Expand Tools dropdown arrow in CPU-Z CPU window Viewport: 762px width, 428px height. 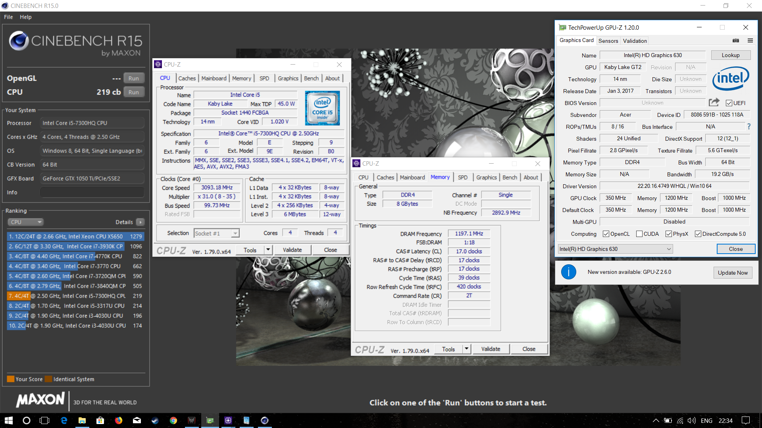click(268, 250)
